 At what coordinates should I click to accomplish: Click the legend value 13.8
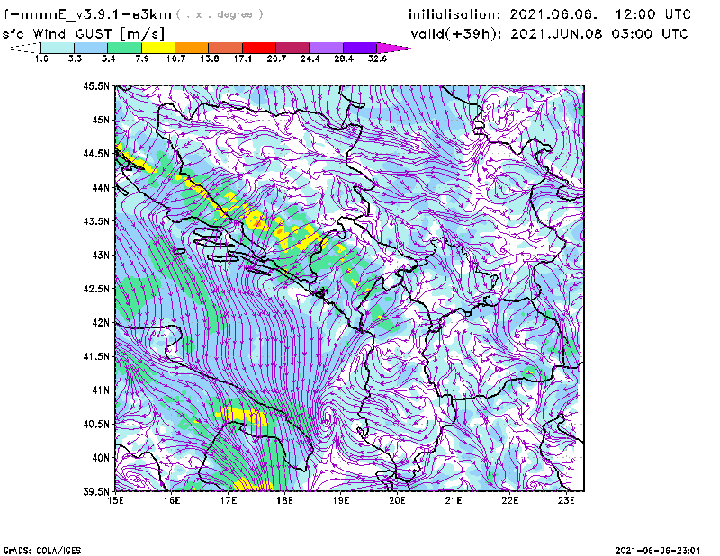pos(210,58)
